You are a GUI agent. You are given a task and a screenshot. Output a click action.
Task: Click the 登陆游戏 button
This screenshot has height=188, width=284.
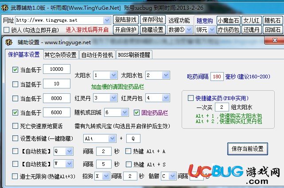[x=126, y=20]
